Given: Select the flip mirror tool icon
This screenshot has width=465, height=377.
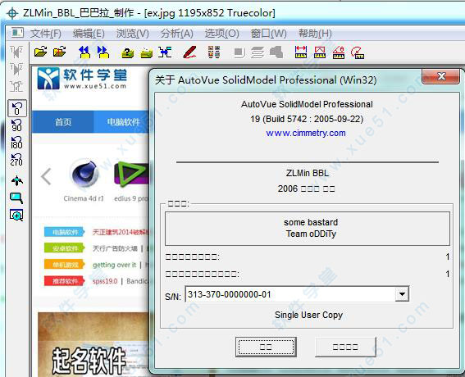Looking at the screenshot, I should click(16, 52).
